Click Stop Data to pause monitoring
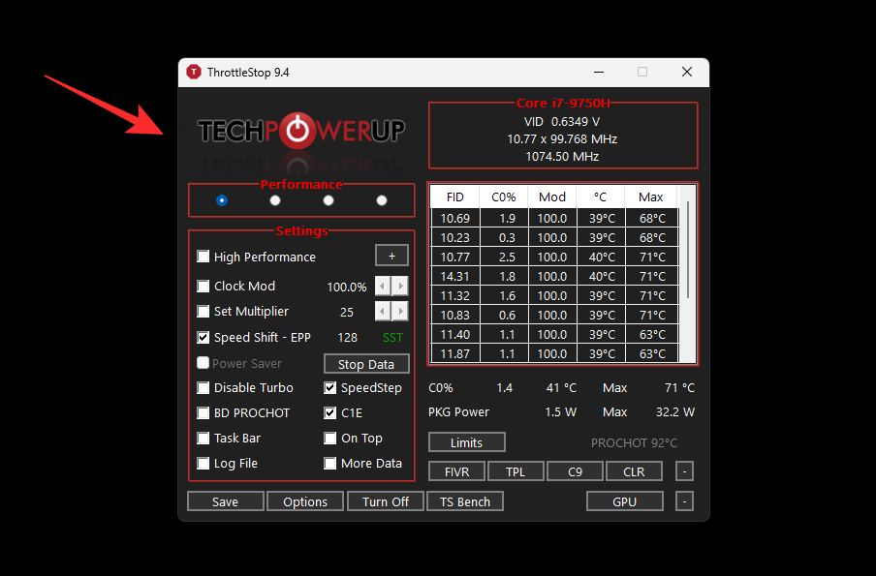The width and height of the screenshot is (876, 576). pos(365,363)
